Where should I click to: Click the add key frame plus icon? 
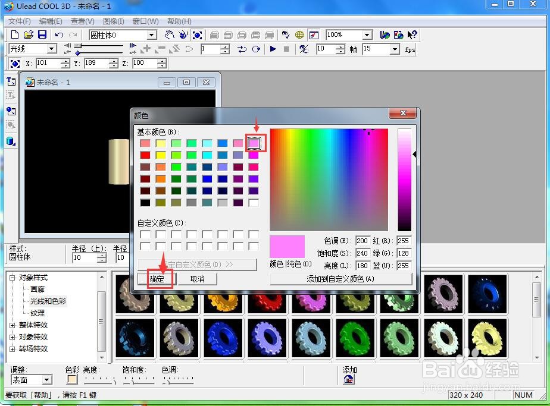coord(146,49)
